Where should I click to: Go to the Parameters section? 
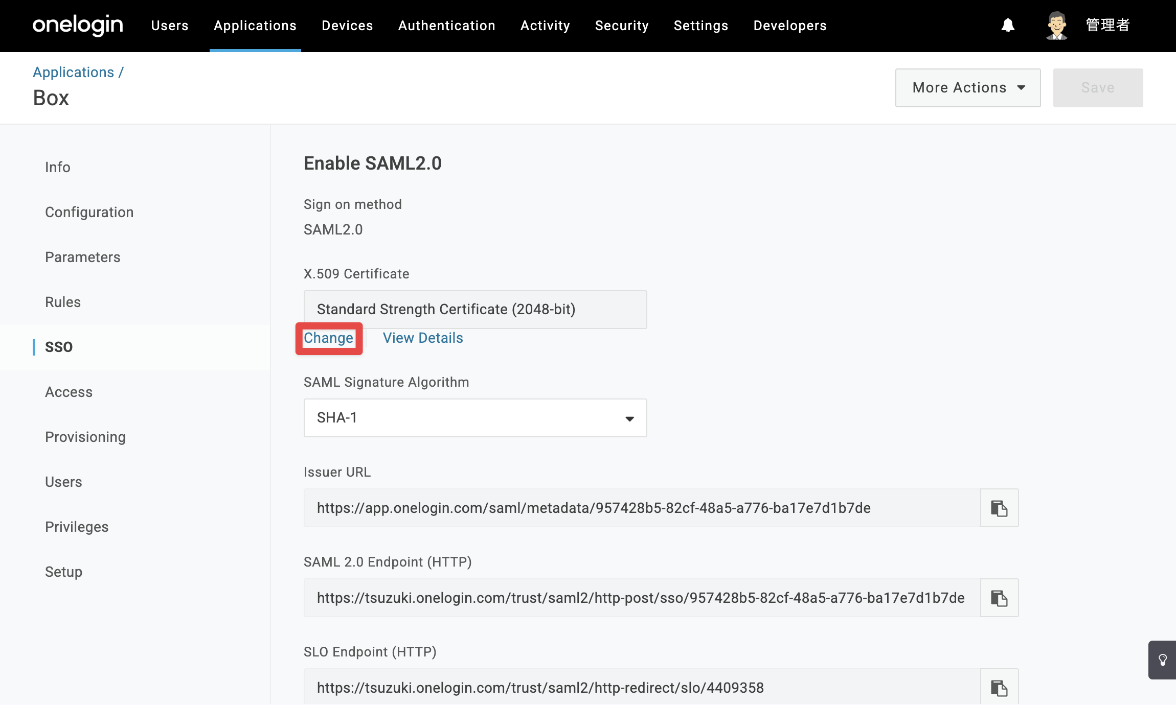pos(83,257)
